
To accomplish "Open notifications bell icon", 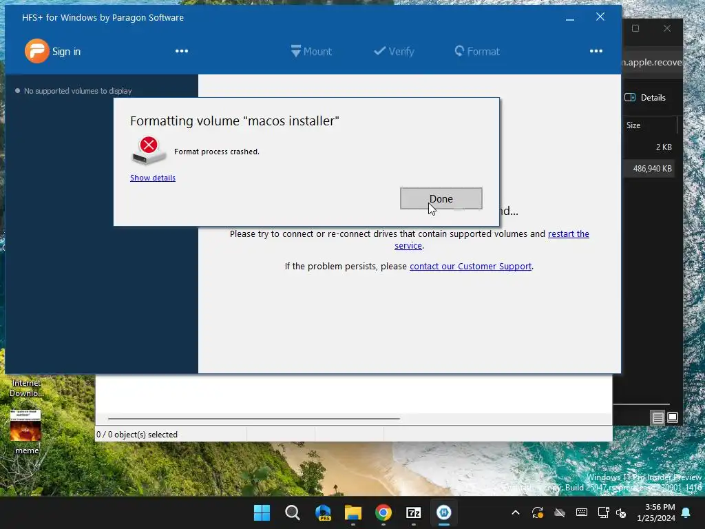I will pos(686,512).
